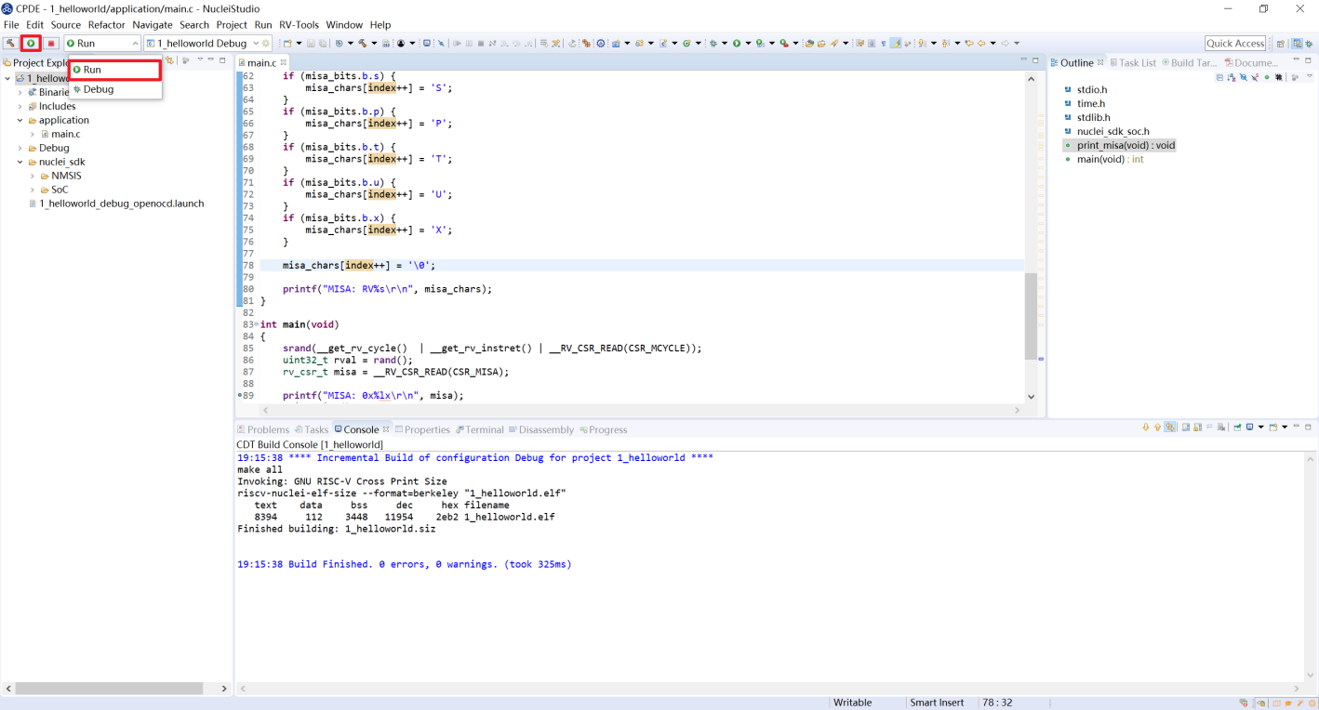Toggle Hide Inactive Elements in the Outline view

pos(1279,77)
